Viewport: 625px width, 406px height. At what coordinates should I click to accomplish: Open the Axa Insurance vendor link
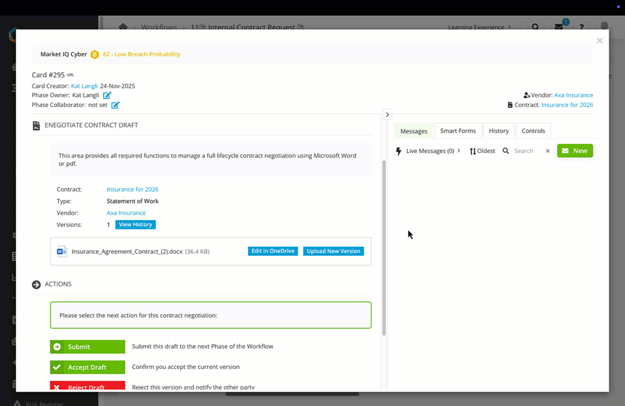pos(126,213)
